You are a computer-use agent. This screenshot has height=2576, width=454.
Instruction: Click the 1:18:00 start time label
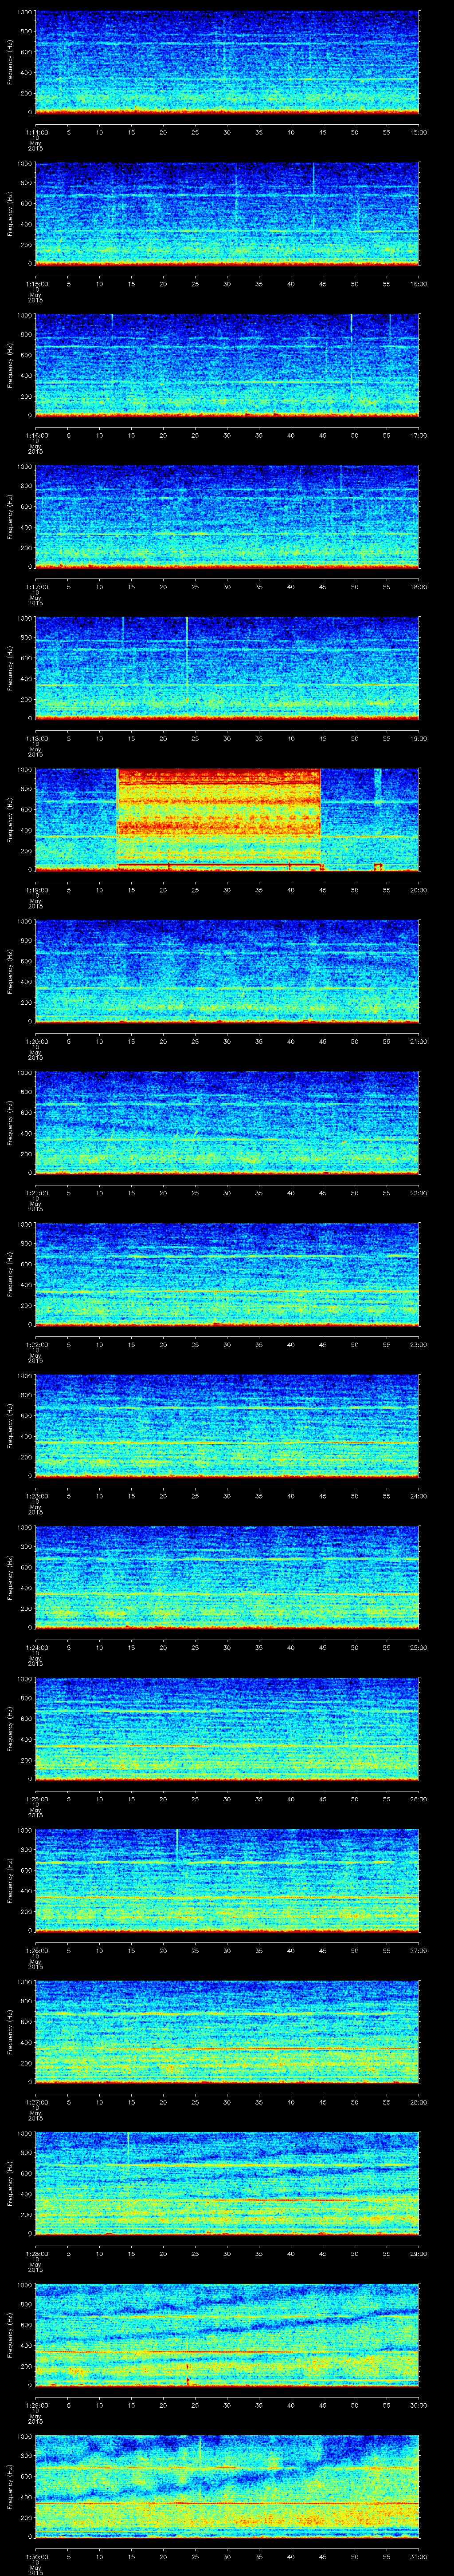pos(36,738)
